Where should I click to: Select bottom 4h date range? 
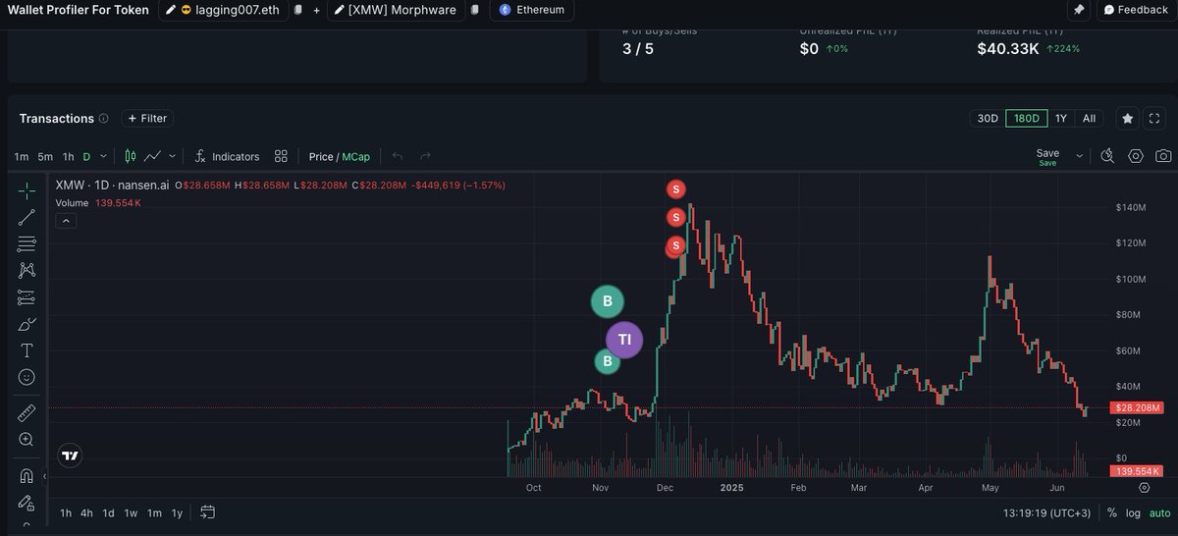click(87, 512)
